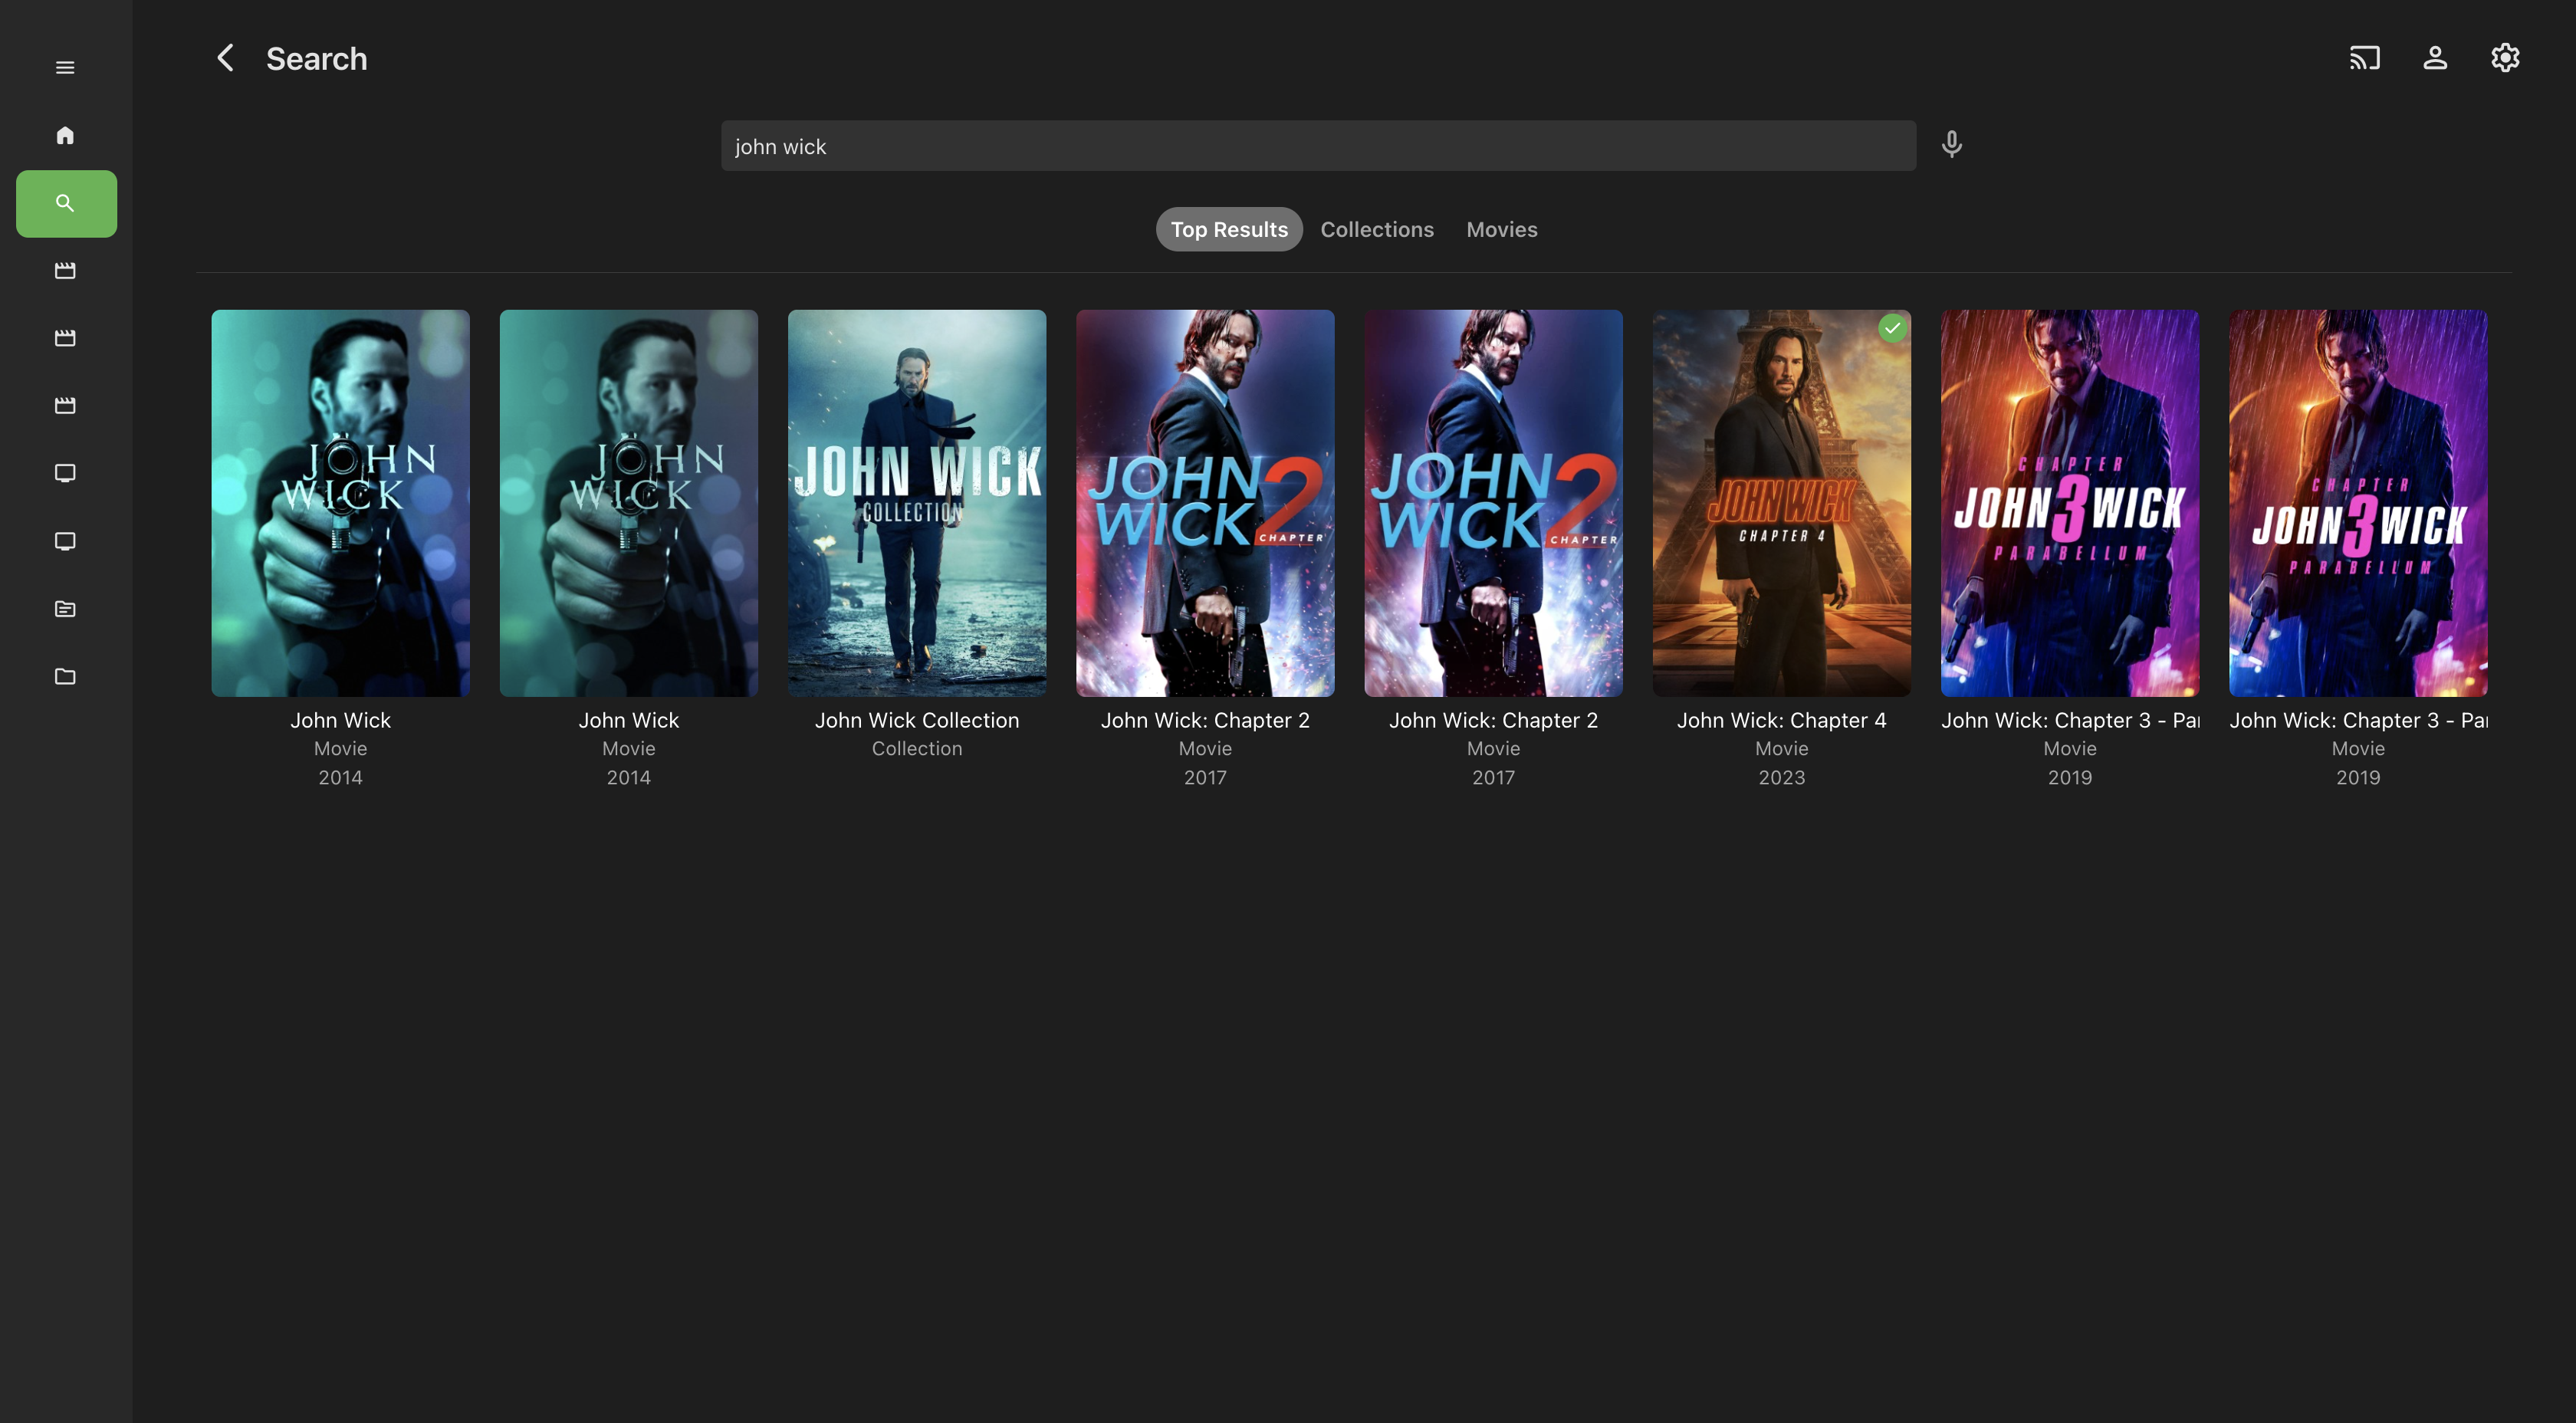2576x1423 pixels.
Task: Open the first TV library sidebar icon
Action: (x=65, y=473)
